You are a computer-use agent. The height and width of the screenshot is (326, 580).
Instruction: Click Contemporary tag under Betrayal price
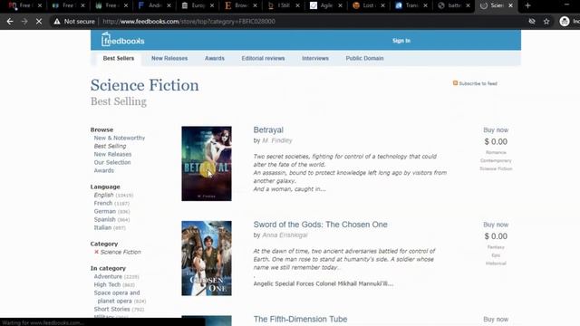pos(496,160)
